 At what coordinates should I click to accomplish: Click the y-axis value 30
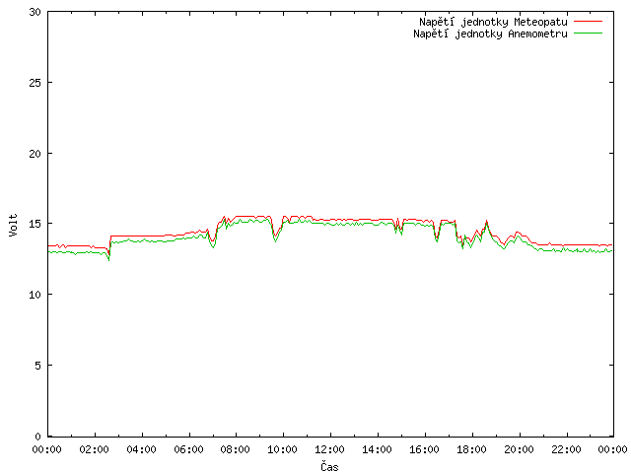pyautogui.click(x=35, y=12)
